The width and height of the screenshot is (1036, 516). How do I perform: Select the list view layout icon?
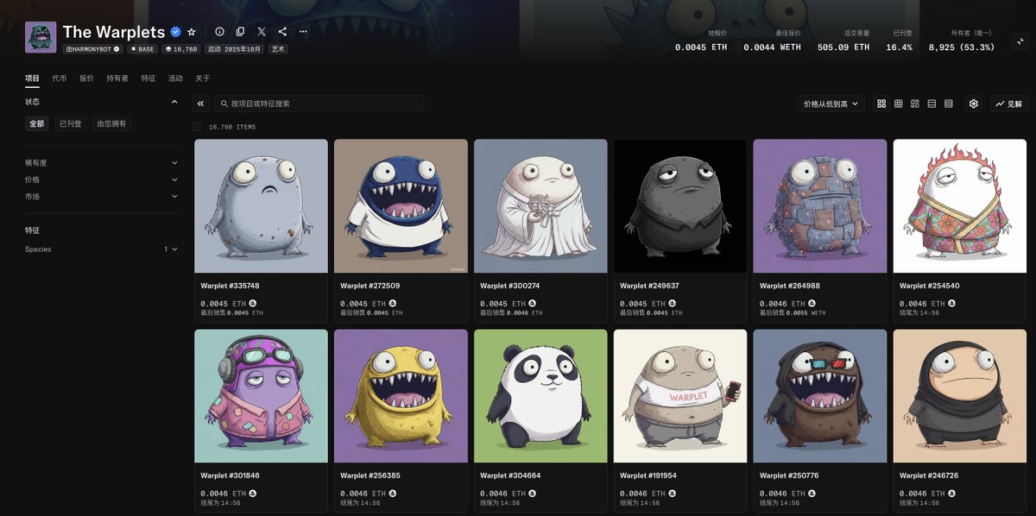(932, 104)
